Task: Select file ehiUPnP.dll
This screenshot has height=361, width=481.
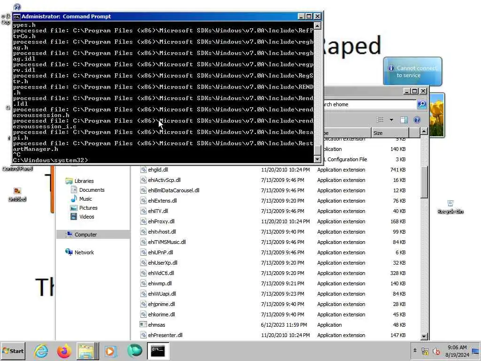Action: click(161, 252)
